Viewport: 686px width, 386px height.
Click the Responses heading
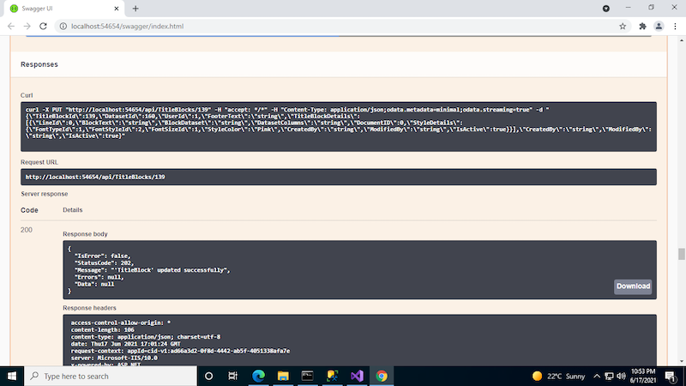click(x=39, y=64)
